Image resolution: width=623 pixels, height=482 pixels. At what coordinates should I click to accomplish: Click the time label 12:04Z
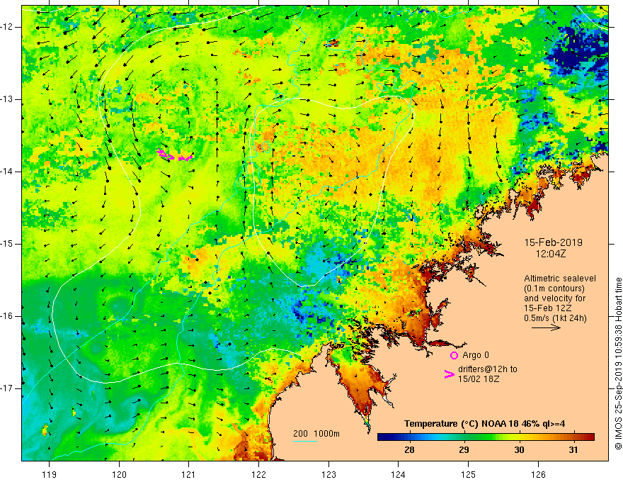[x=550, y=254]
